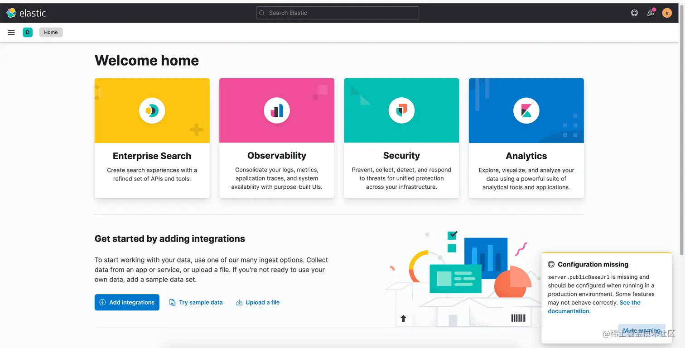This screenshot has height=348, width=685.
Task: Open the newsfeed party popper icon
Action: point(651,13)
